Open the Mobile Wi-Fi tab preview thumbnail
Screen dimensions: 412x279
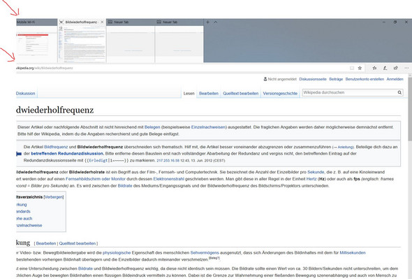pos(36,44)
